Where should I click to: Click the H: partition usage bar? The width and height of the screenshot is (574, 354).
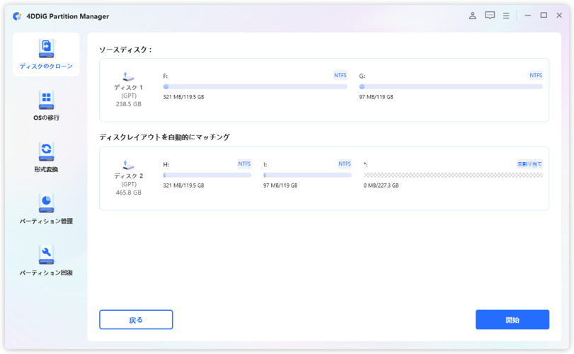click(207, 176)
